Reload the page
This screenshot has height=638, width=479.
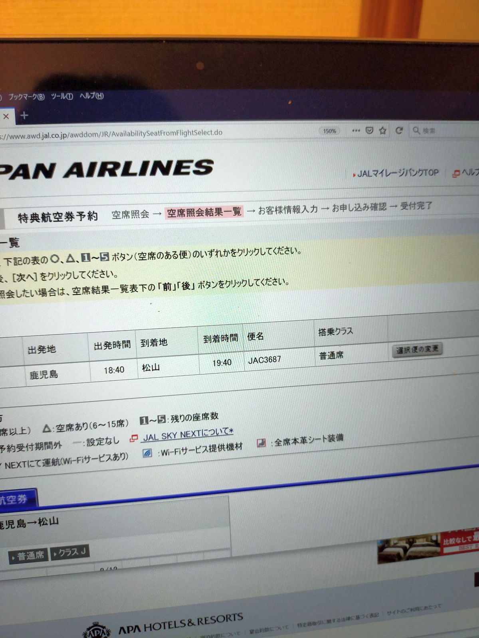pyautogui.click(x=399, y=130)
